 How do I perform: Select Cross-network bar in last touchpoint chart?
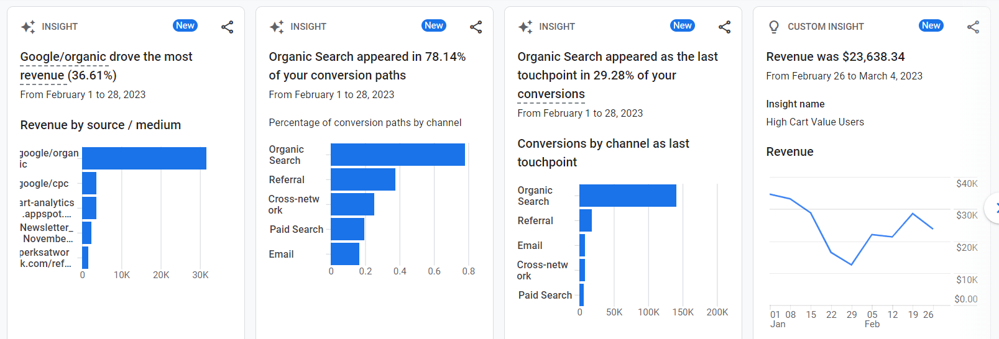582,270
